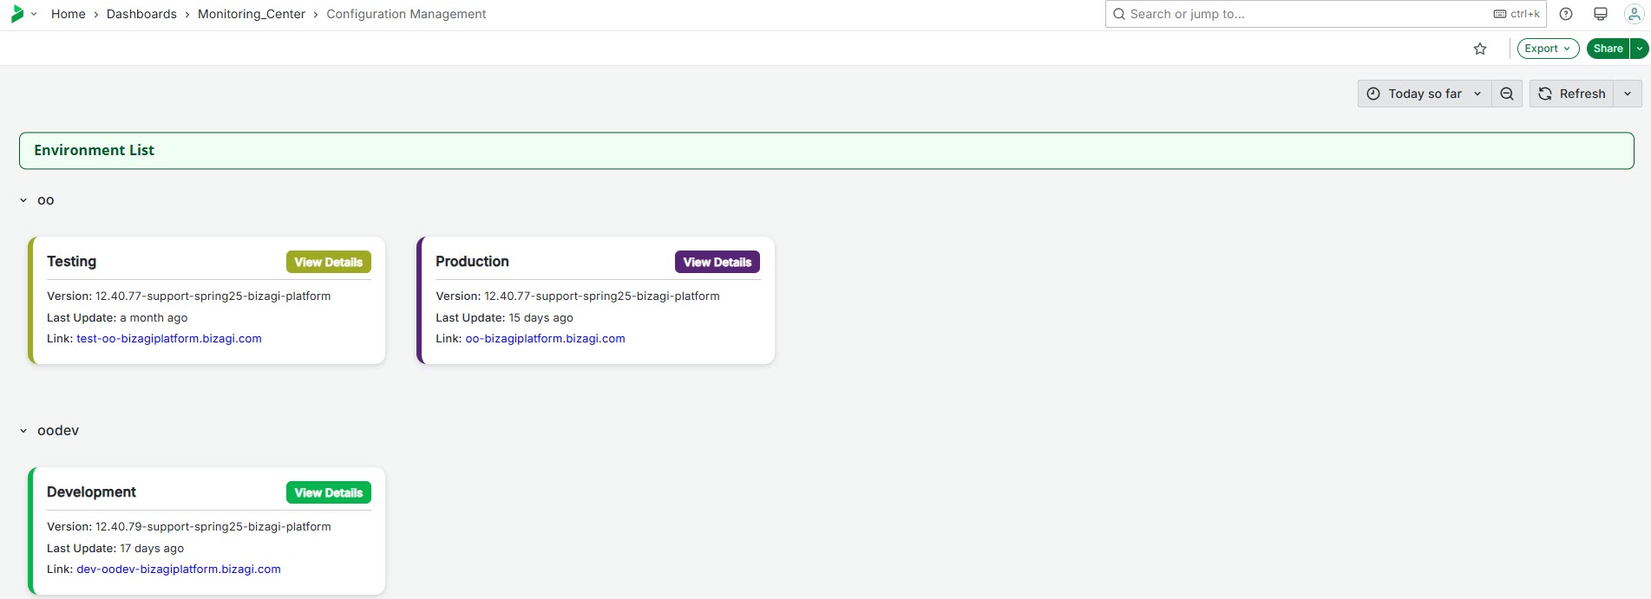
Task: Click Configuration Management breadcrumb
Action: pos(406,14)
